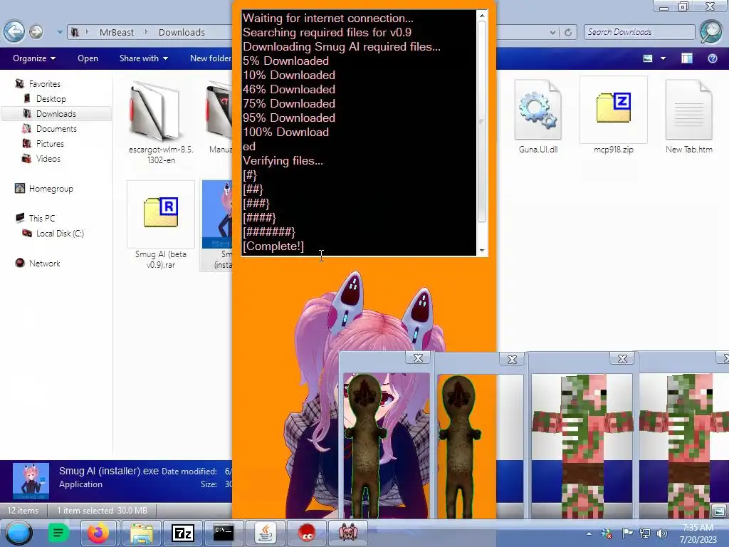Select the New Tab.htm file
This screenshot has height=547, width=729.
pos(688,116)
